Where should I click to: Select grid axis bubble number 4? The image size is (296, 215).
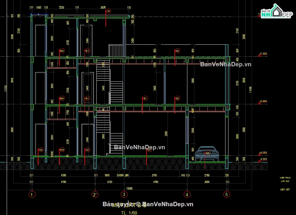pyautogui.click(x=187, y=194)
